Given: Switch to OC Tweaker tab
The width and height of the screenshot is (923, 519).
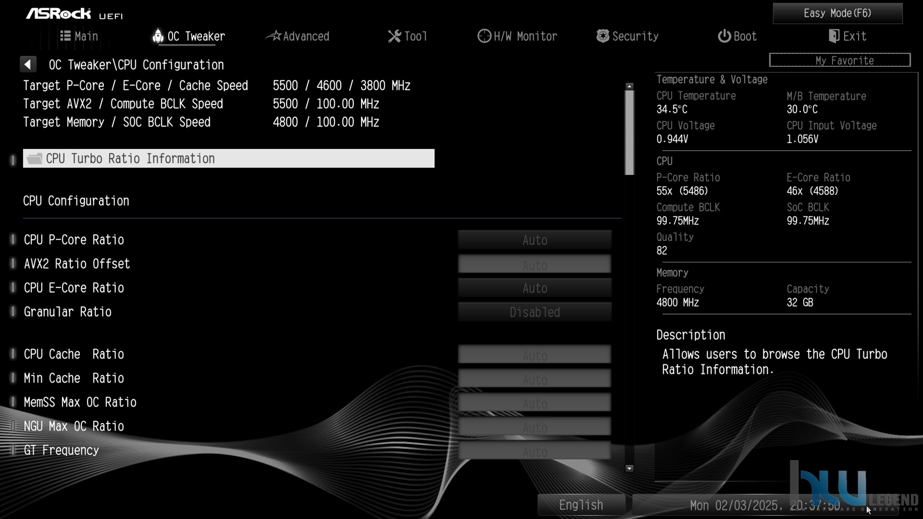Looking at the screenshot, I should (189, 36).
